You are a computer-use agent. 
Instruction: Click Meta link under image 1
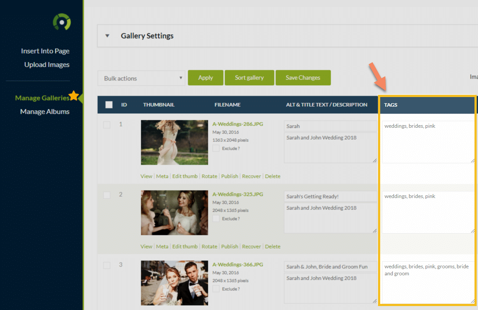click(162, 176)
